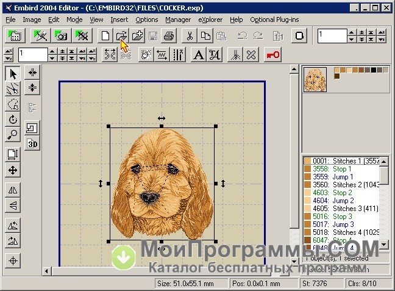
Task: Select '5018: Stitches 4' list row
Action: [x=341, y=232]
